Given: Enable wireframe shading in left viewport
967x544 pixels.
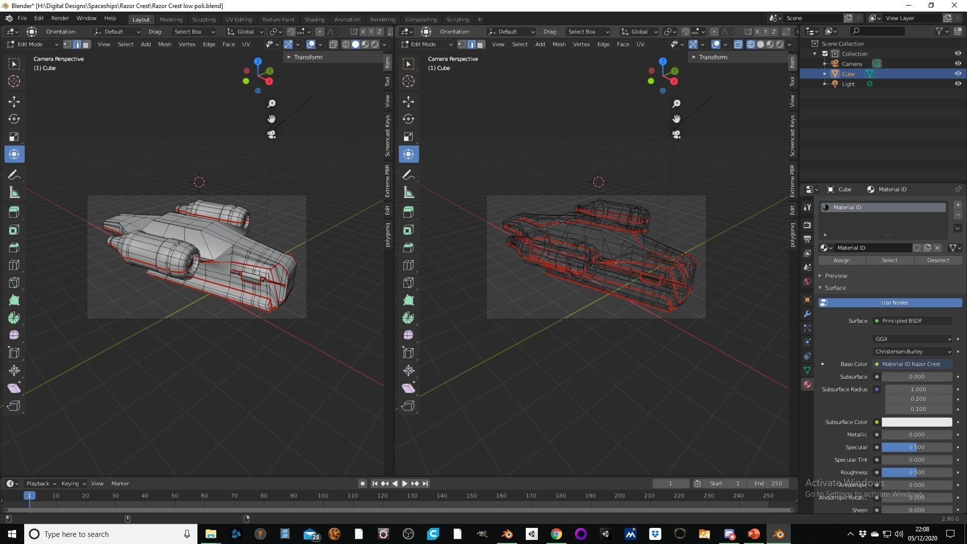Looking at the screenshot, I should 346,44.
